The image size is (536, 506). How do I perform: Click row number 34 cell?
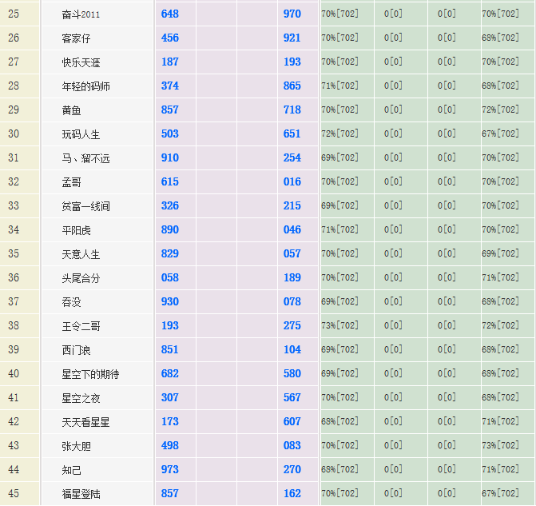coord(14,230)
